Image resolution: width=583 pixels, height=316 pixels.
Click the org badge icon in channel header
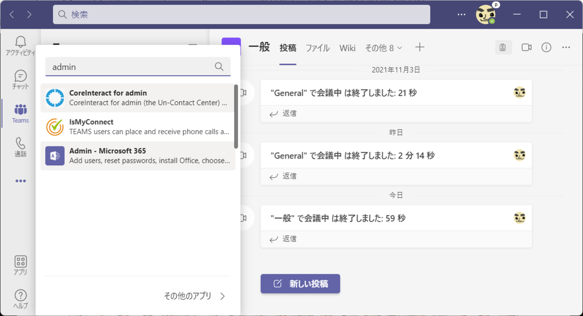[x=503, y=47]
